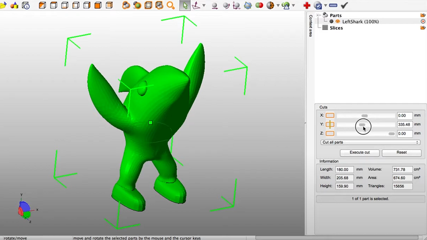Viewport: 427px width, 240px height.
Task: Click the Reset button
Action: pyautogui.click(x=401, y=152)
